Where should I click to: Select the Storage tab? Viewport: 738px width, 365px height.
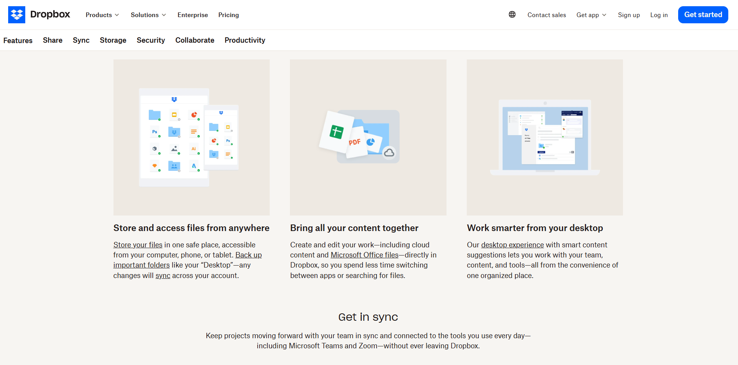click(x=113, y=40)
